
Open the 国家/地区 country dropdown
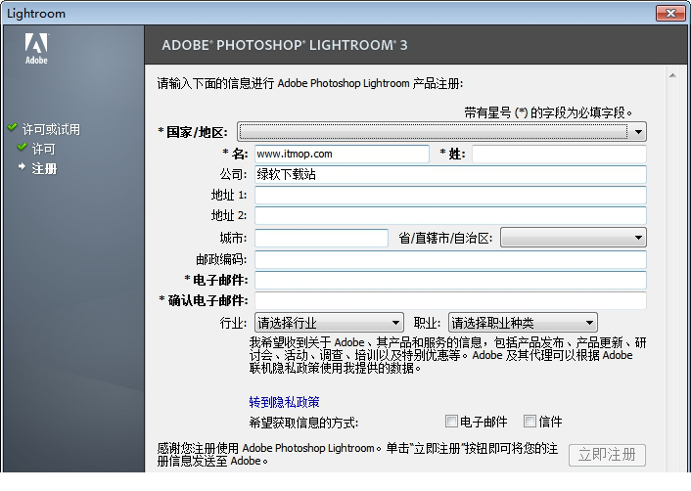point(441,132)
